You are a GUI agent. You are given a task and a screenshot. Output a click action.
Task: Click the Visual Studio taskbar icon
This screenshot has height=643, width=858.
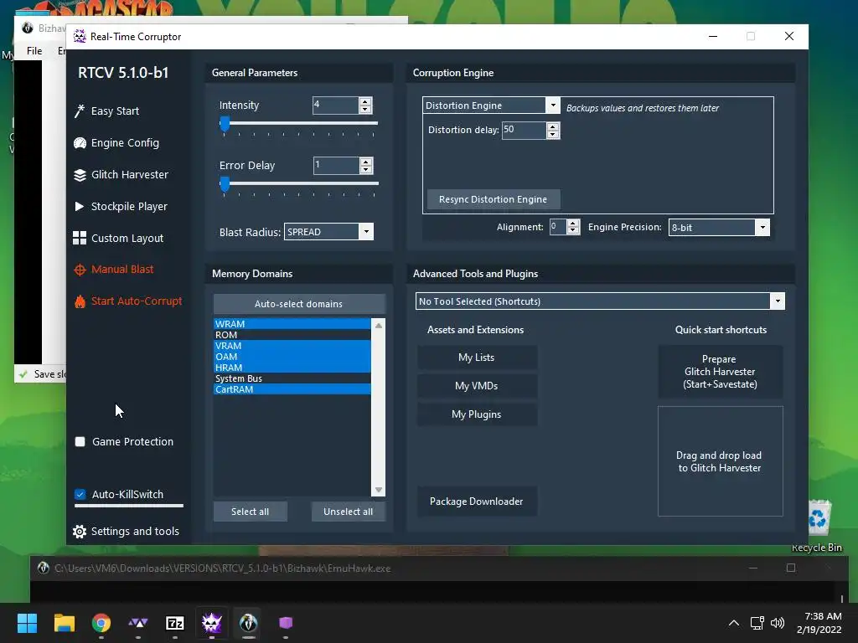click(x=138, y=623)
